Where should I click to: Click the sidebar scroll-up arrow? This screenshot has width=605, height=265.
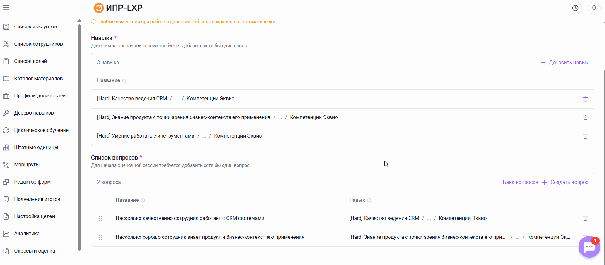[79, 21]
